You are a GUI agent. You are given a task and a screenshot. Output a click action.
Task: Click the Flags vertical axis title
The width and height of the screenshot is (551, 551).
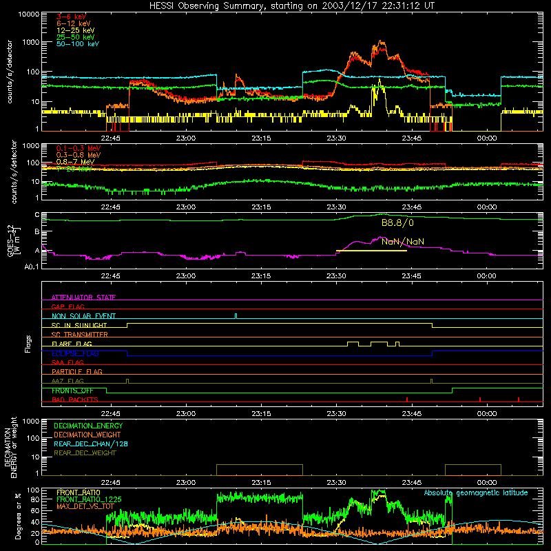pos(28,344)
